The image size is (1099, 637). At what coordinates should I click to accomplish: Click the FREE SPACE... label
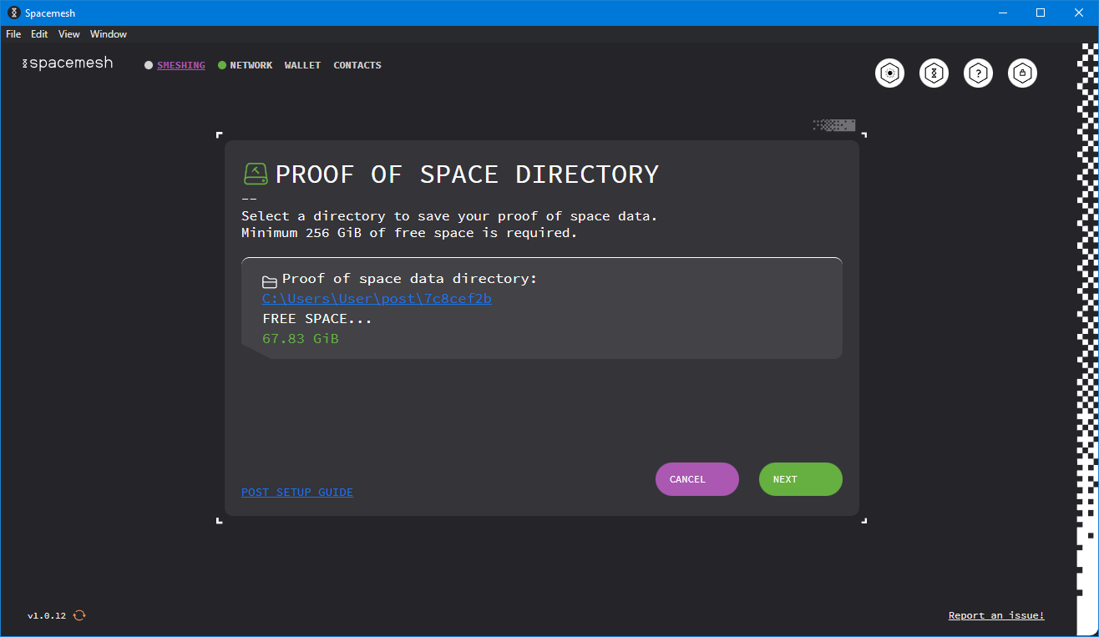click(317, 319)
